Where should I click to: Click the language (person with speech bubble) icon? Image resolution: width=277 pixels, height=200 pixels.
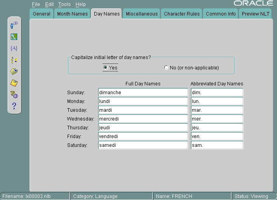pyautogui.click(x=14, y=25)
